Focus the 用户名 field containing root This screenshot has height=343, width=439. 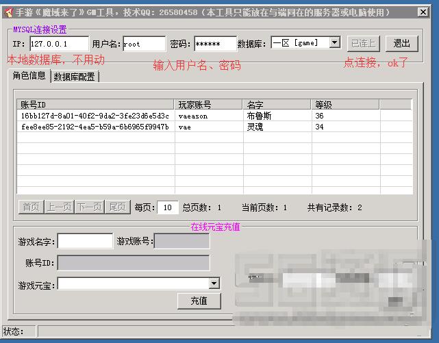coord(144,44)
